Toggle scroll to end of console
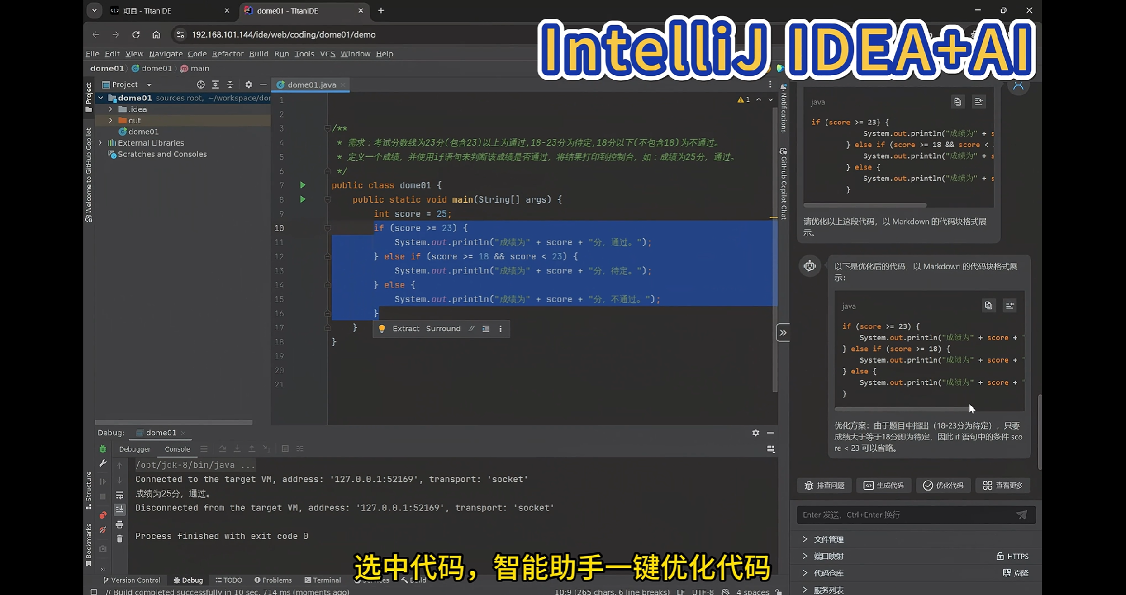The width and height of the screenshot is (1126, 595). point(120,509)
